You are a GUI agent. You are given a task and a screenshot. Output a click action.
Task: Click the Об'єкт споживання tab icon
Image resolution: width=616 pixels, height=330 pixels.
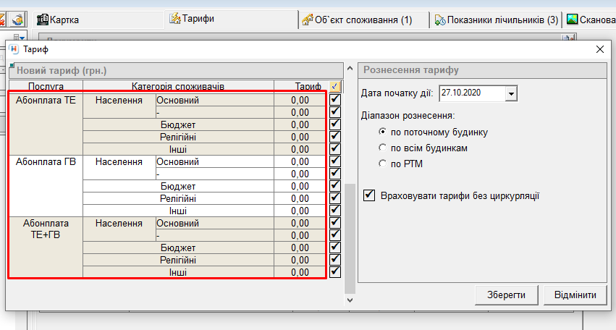click(308, 20)
